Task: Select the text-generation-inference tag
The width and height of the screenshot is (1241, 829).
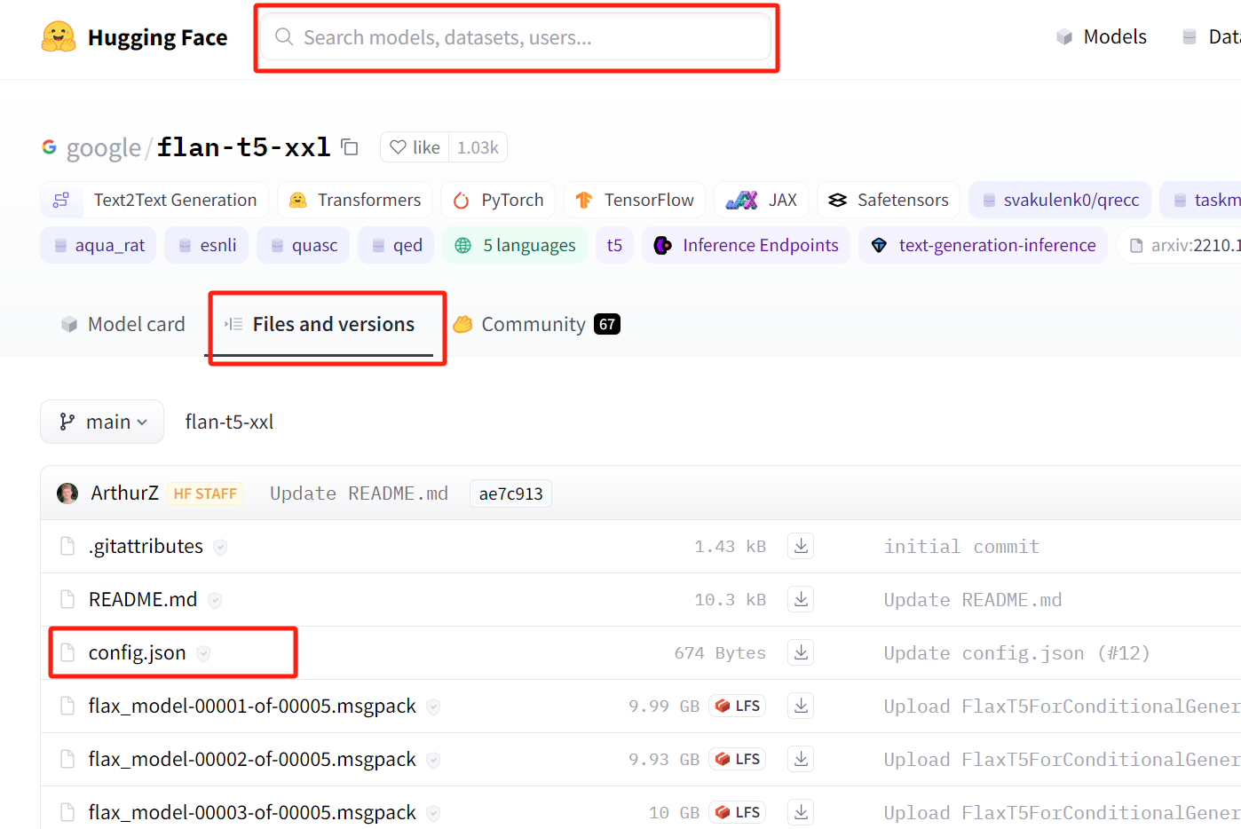Action: (x=983, y=246)
